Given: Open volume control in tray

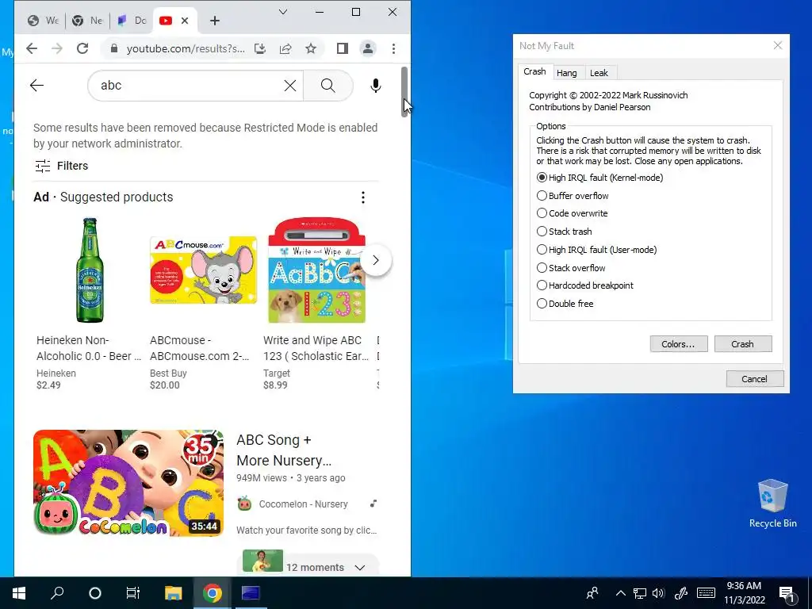Looking at the screenshot, I should pyautogui.click(x=658, y=593).
